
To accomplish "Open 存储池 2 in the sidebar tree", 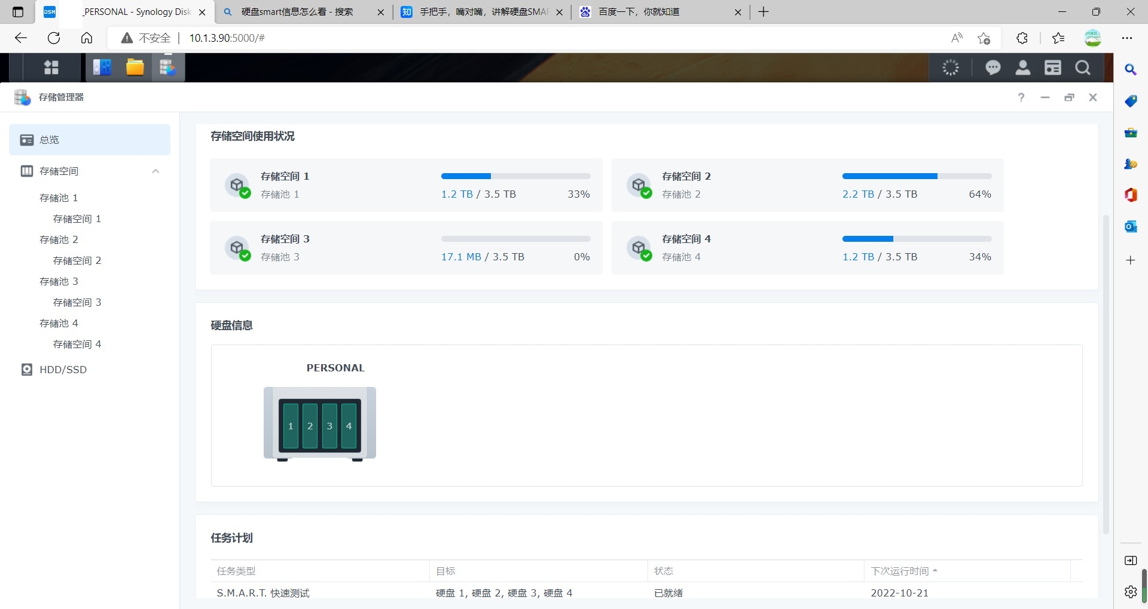I will [59, 239].
